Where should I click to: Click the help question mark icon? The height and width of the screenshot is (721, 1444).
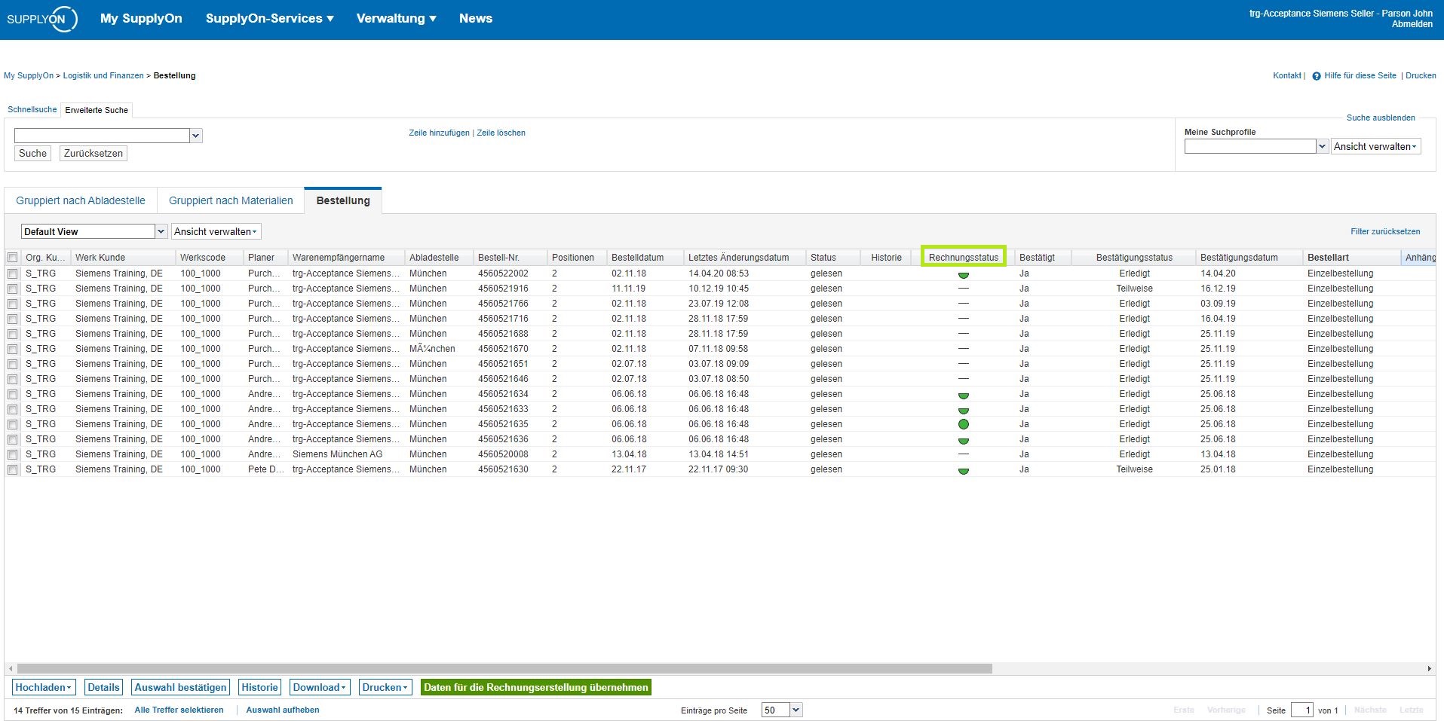(1317, 76)
